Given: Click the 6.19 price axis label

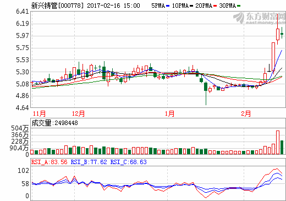Looking at the screenshot, I should click(23, 24).
